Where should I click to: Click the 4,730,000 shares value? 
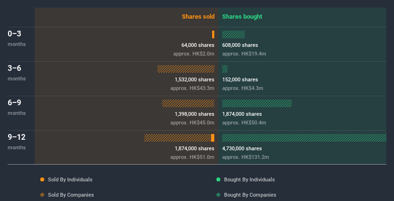(242, 148)
